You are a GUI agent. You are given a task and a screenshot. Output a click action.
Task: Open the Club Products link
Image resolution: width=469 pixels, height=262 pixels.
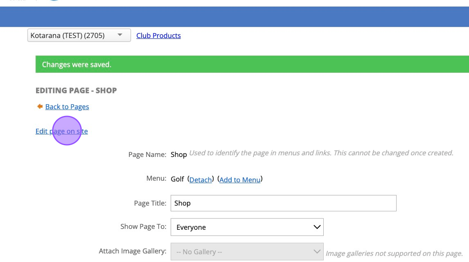(x=158, y=36)
